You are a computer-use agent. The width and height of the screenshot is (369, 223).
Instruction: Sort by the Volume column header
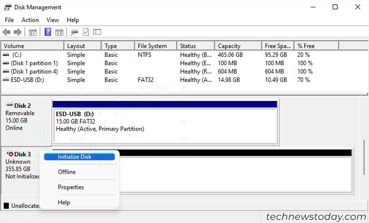pyautogui.click(x=33, y=46)
